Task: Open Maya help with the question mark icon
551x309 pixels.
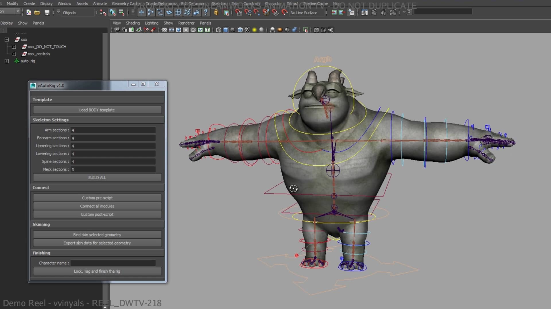Action: (x=206, y=12)
